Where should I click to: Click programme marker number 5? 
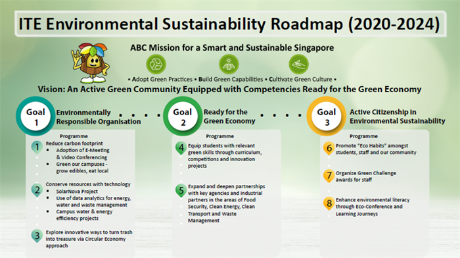[x=181, y=191]
